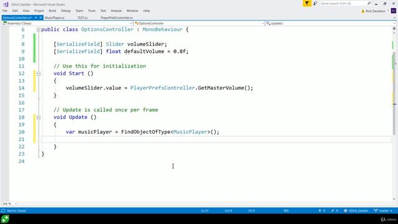Screen dimensions: 398x224
Task: Click the Ln 21 status bar entry
Action: [205, 211]
